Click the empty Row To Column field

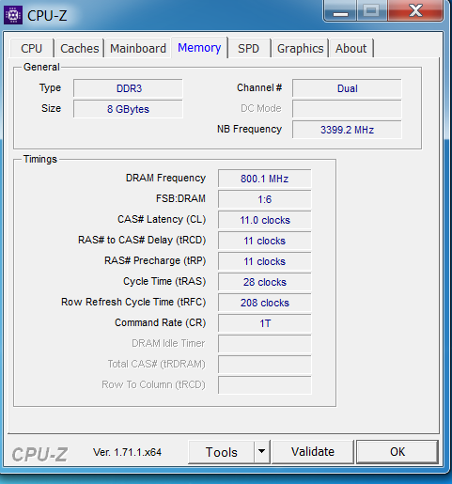pos(265,385)
